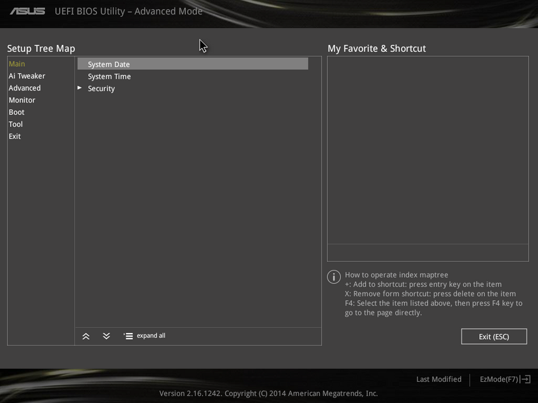Click the list icon beside expand all
This screenshot has height=403, width=538.
coord(128,336)
